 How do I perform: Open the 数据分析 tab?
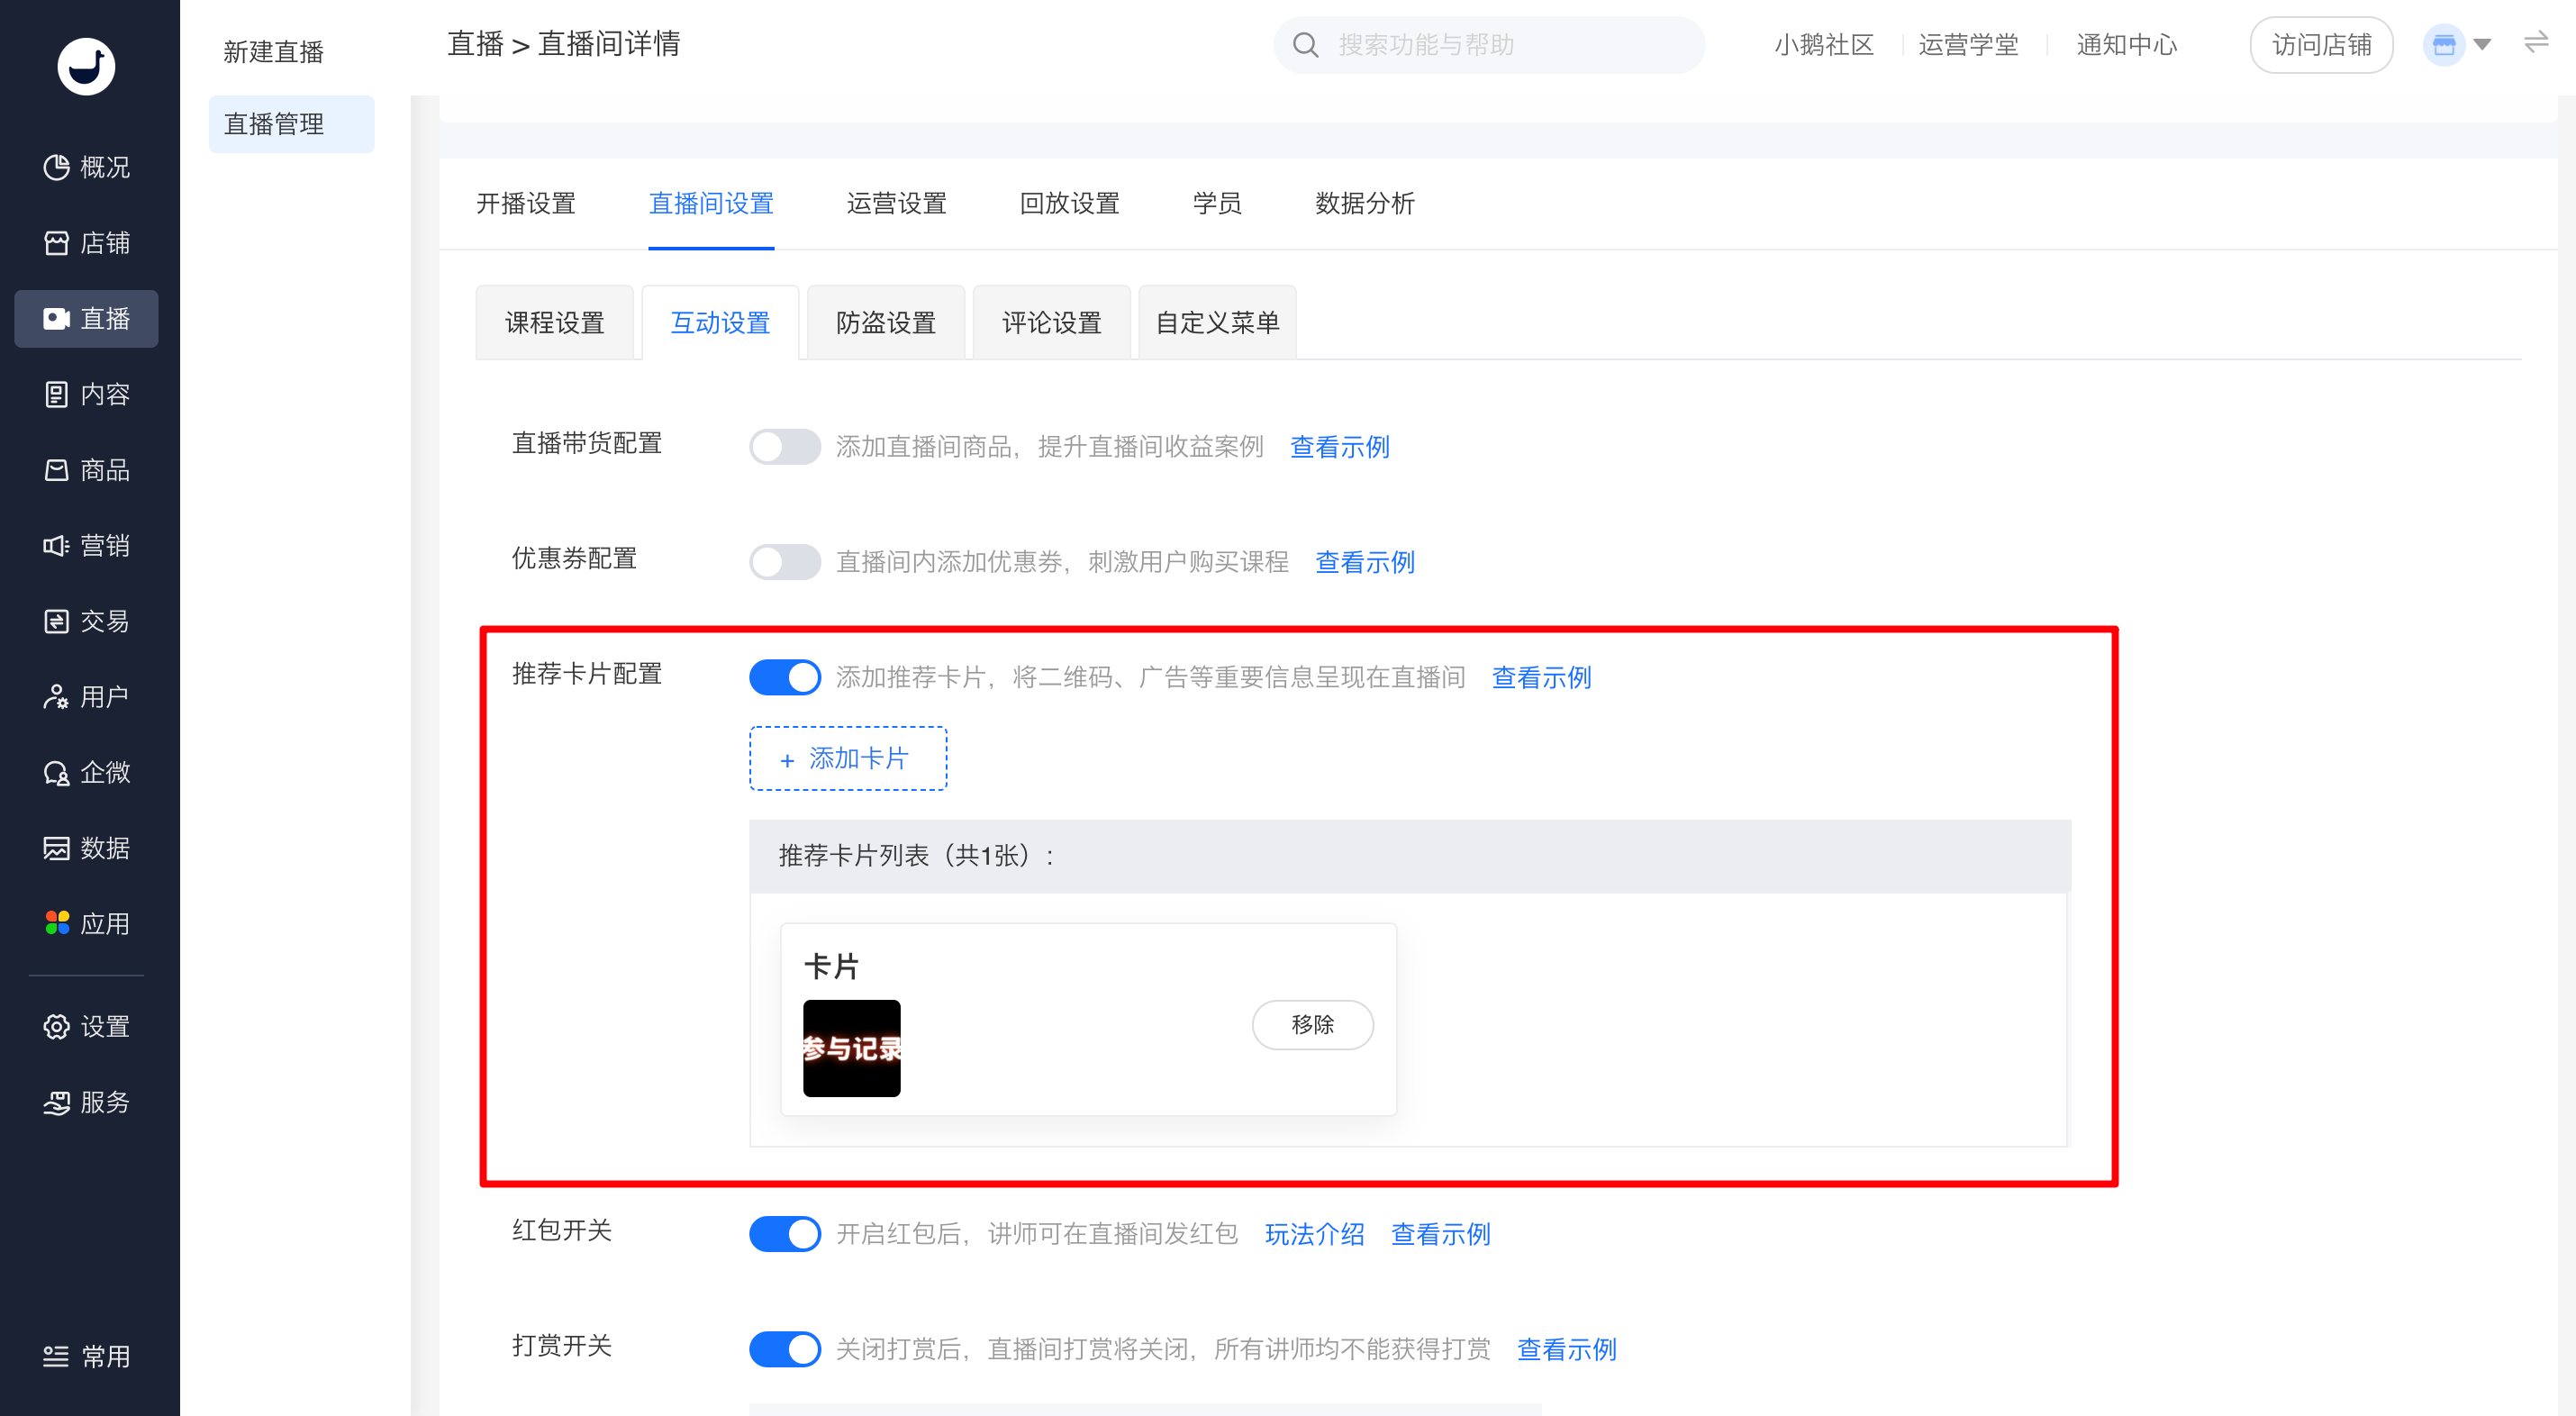click(1365, 204)
